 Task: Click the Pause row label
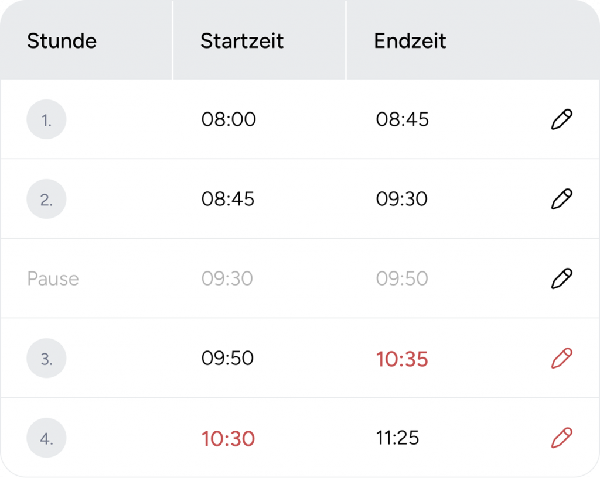tap(53, 278)
